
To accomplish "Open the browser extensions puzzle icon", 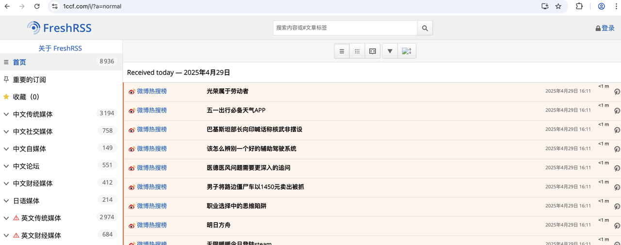I will point(579,6).
